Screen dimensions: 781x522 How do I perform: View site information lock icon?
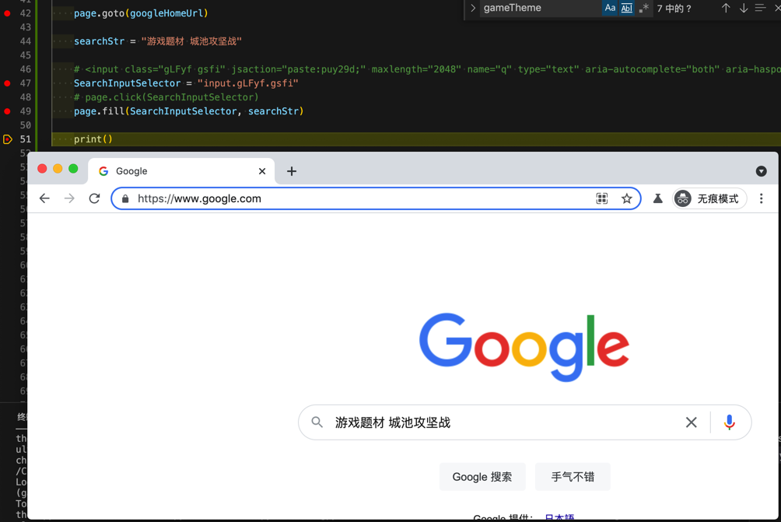[x=125, y=198]
